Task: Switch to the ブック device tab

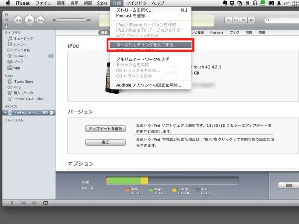Action: point(235,32)
